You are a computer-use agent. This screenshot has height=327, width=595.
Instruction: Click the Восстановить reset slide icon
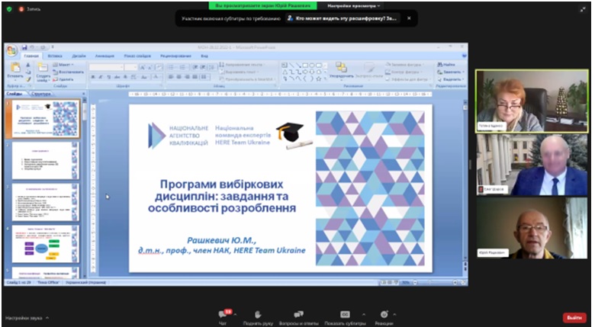[55, 72]
